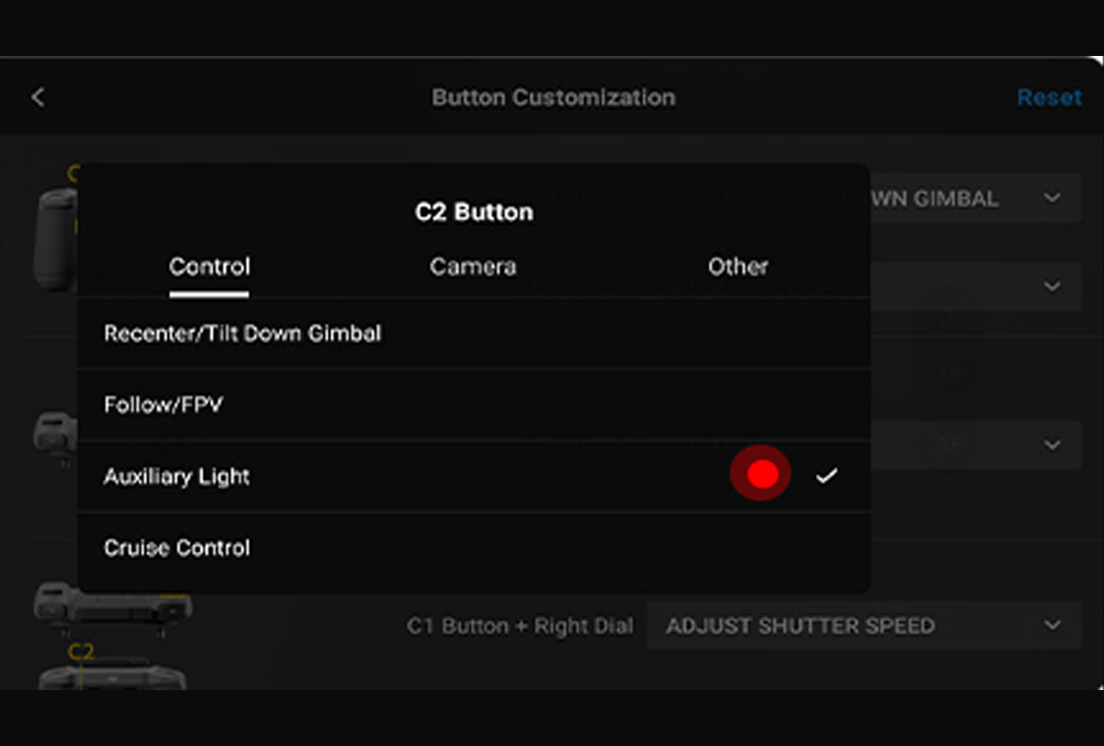The height and width of the screenshot is (746, 1104).
Task: Pick Cruise Control for the C2 button
Action: tap(177, 547)
